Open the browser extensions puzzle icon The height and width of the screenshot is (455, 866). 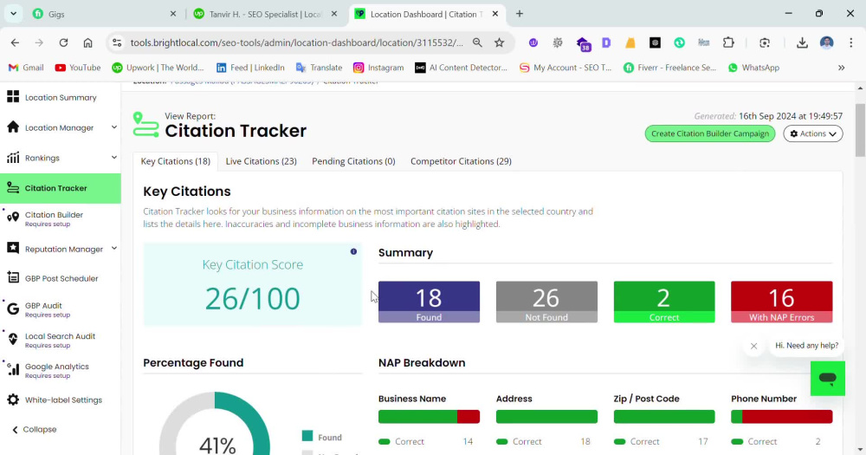coord(728,42)
